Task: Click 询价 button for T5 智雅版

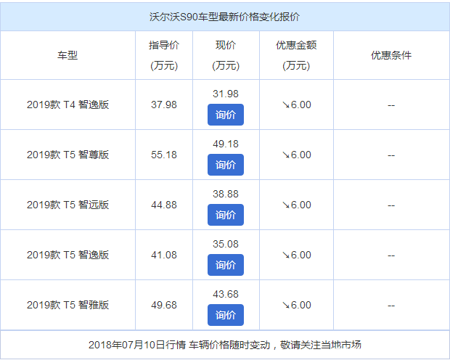Action: [x=226, y=315]
